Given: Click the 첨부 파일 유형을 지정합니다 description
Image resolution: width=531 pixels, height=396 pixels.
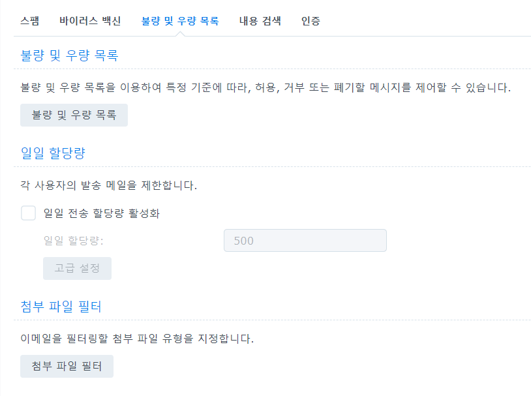Looking at the screenshot, I should pyautogui.click(x=136, y=339).
